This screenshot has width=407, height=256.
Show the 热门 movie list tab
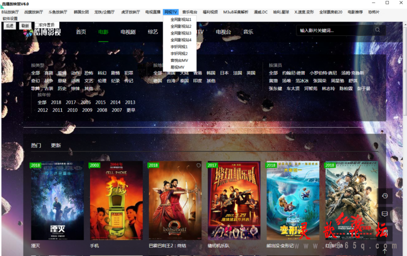[x=36, y=145]
